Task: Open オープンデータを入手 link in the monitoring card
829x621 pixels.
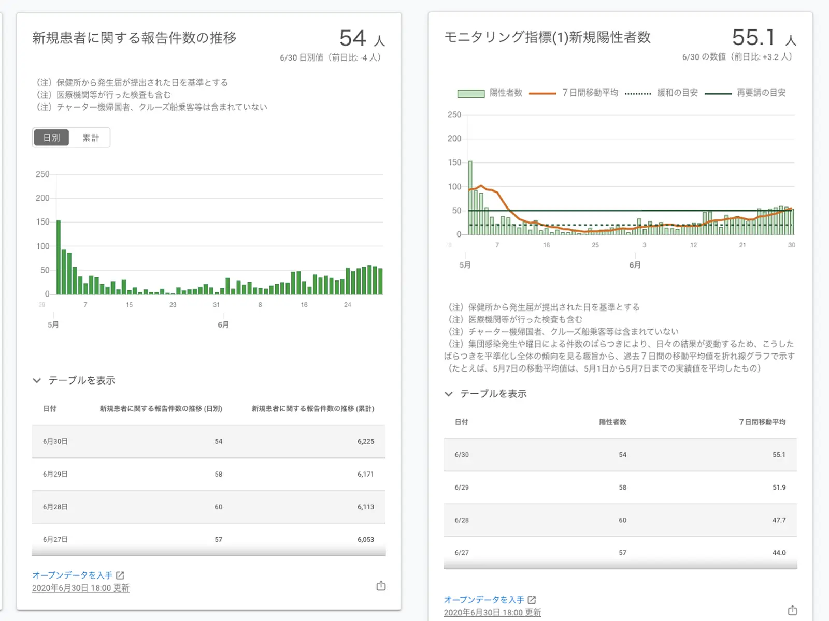Action: (484, 599)
